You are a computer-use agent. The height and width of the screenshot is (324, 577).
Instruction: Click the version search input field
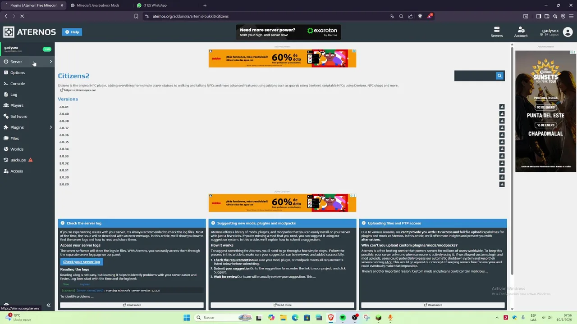[475, 76]
